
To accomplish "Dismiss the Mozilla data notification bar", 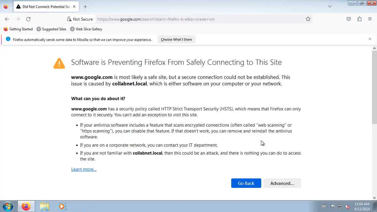I will 370,39.
